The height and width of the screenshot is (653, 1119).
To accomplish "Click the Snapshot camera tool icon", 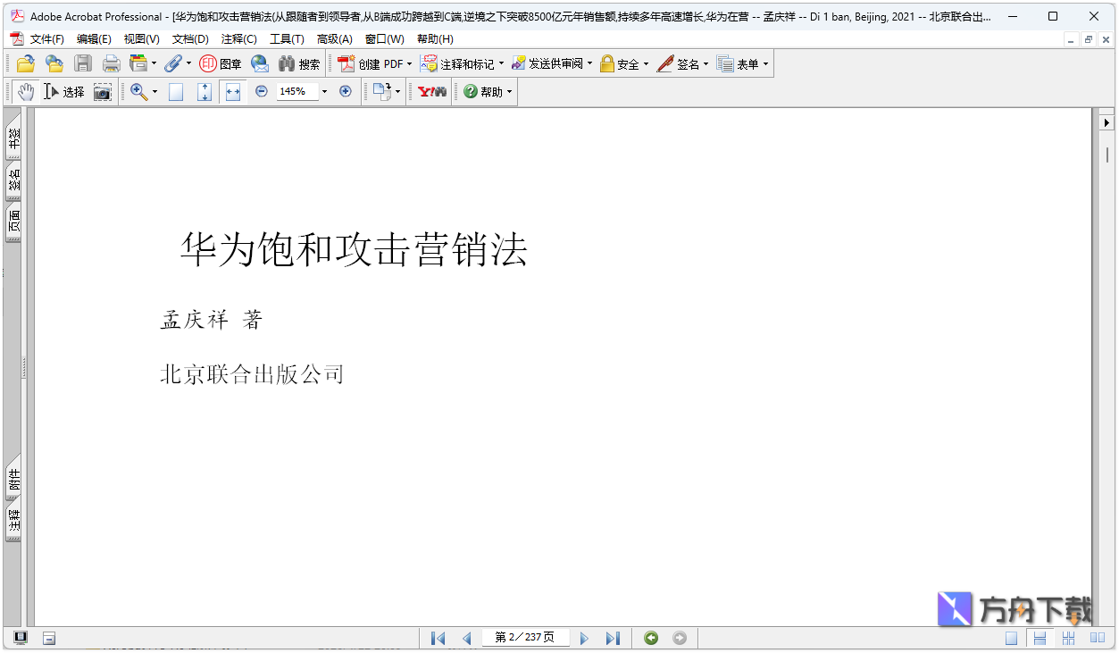I will tap(103, 91).
